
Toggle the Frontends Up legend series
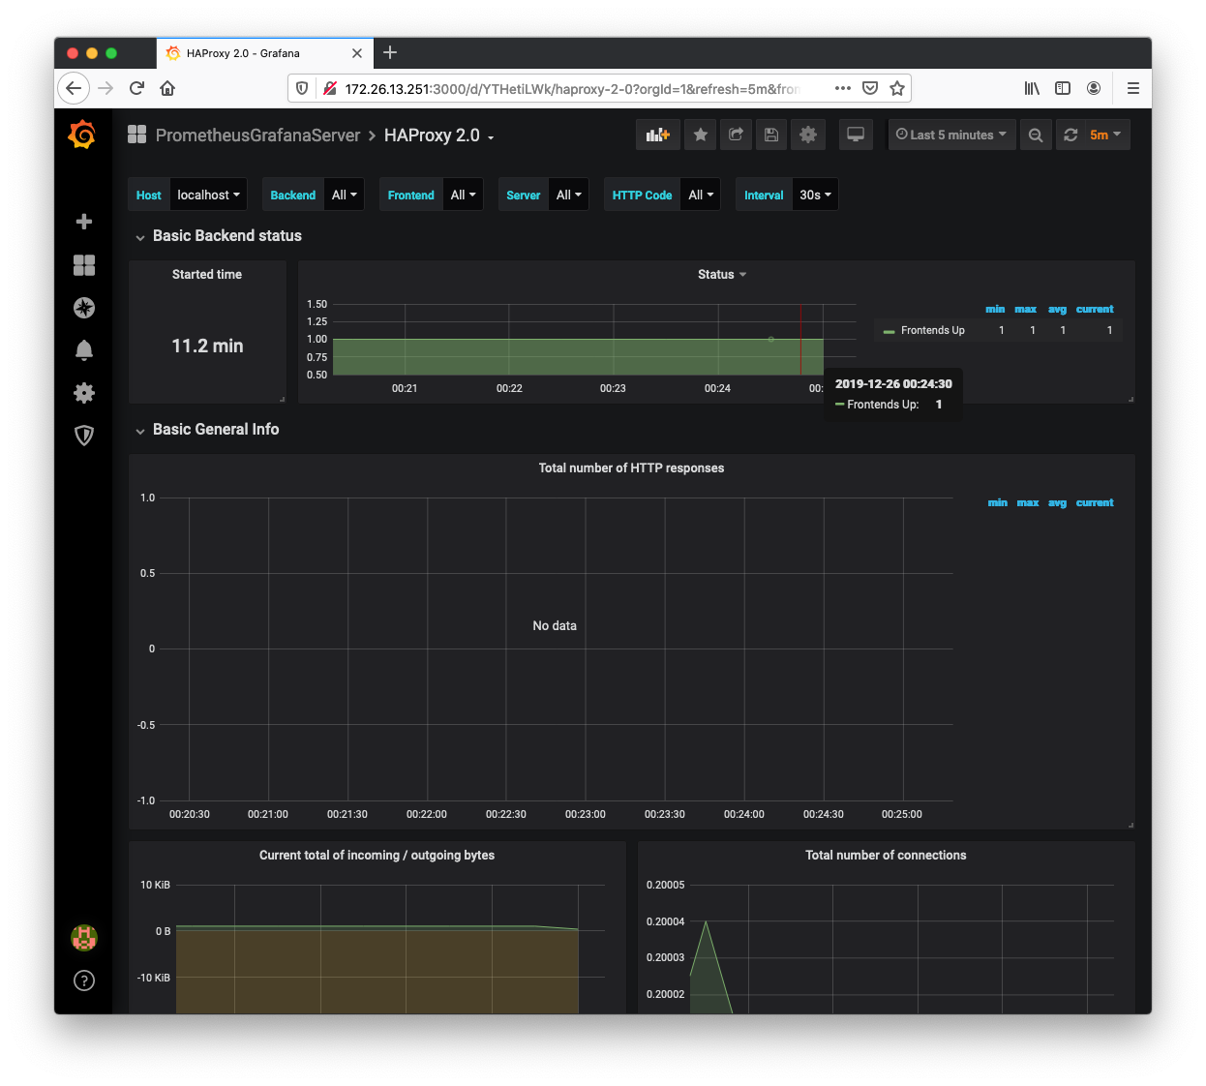[x=934, y=329]
